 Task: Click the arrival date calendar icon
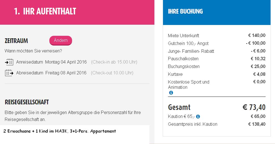pos(9,62)
